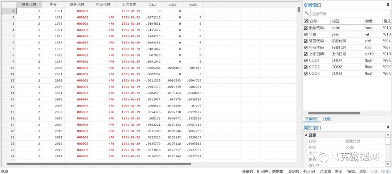
Task: Click COD1 cell .0244743
Action: coord(152,36)
